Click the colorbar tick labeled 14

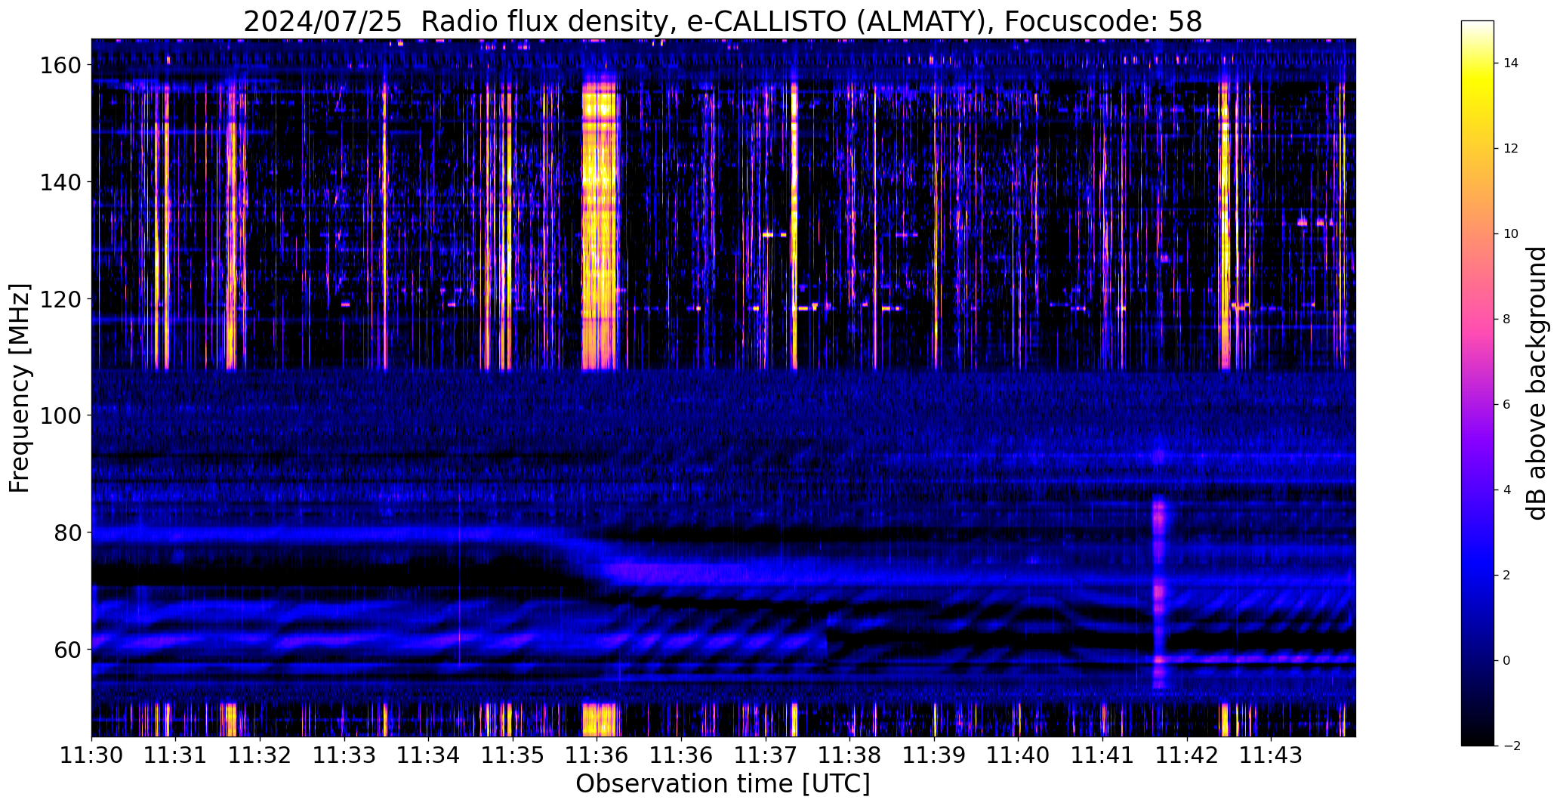pyautogui.click(x=1511, y=63)
